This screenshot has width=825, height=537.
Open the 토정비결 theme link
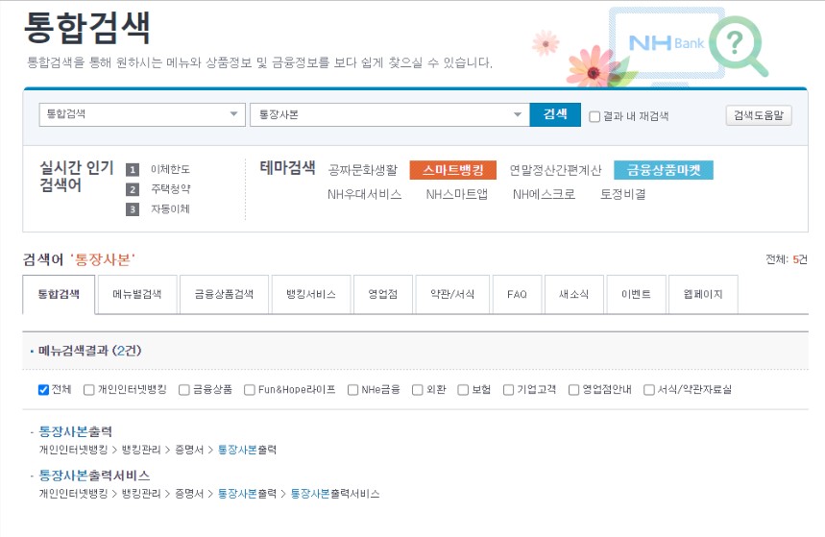tap(623, 194)
